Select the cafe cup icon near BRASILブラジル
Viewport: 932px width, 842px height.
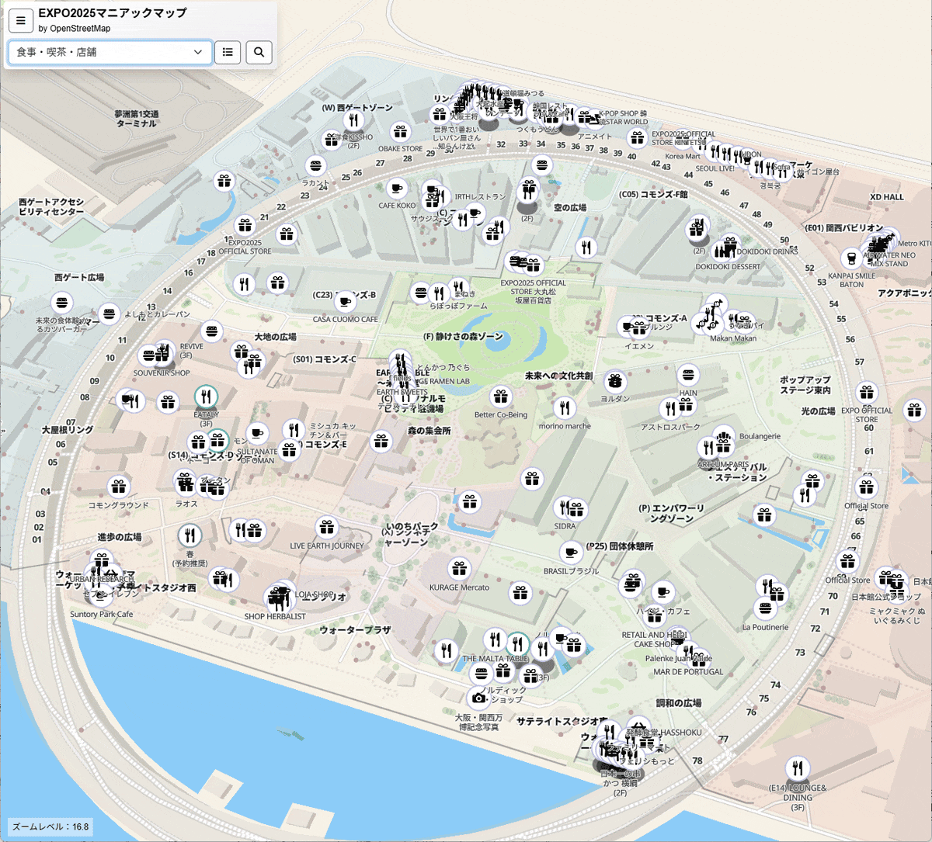(x=571, y=553)
